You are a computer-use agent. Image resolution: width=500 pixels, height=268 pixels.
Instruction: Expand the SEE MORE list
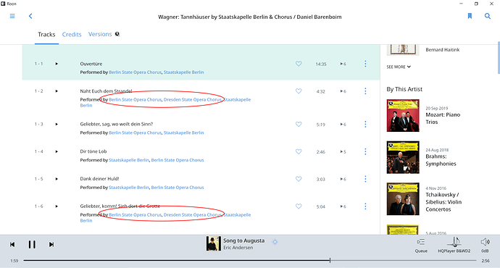point(399,67)
